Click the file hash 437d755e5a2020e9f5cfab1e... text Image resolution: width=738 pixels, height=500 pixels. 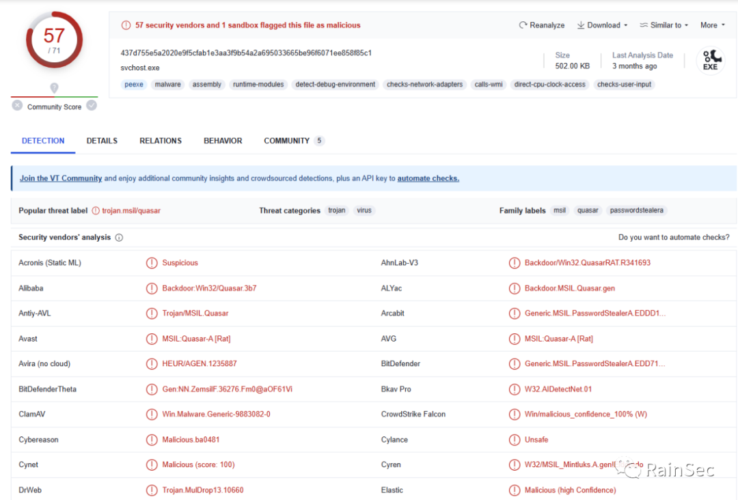click(x=246, y=53)
